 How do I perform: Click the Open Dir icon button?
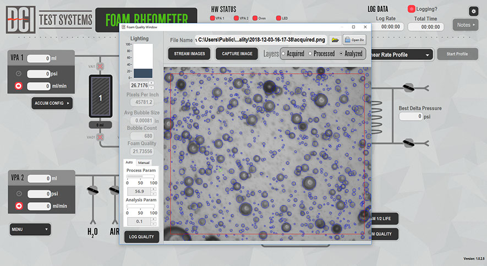pos(354,40)
